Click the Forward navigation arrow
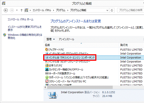The image size is (144, 103). (12, 10)
